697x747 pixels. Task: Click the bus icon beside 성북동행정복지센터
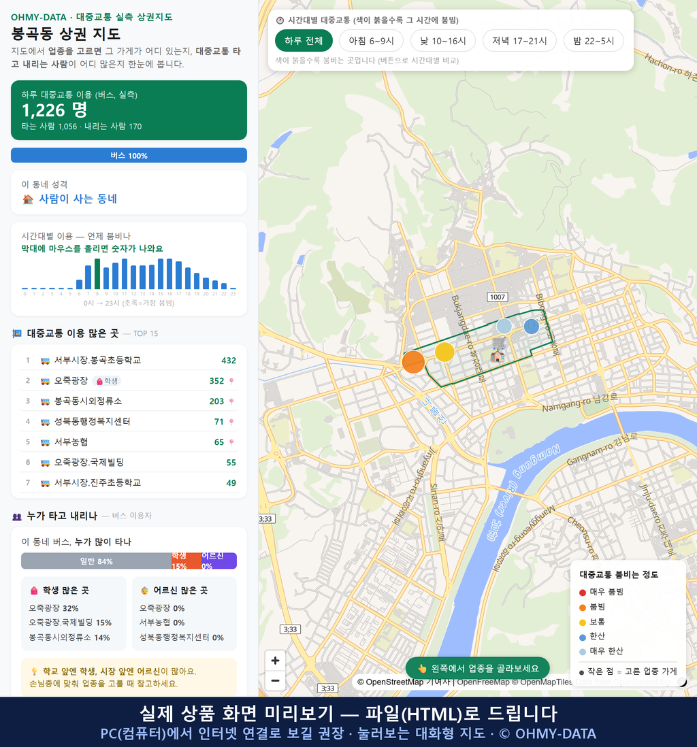45,422
